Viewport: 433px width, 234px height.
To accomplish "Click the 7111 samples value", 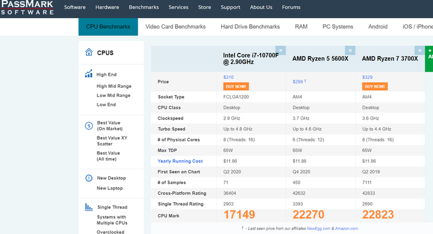I will [367, 183].
